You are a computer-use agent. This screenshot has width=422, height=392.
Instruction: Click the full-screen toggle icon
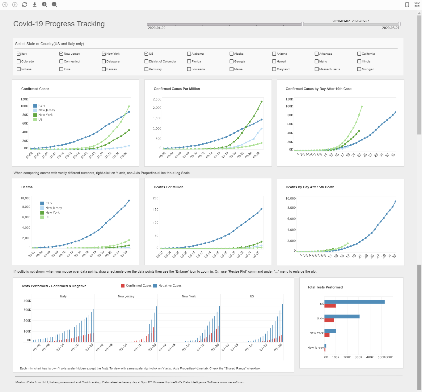click(417, 5)
